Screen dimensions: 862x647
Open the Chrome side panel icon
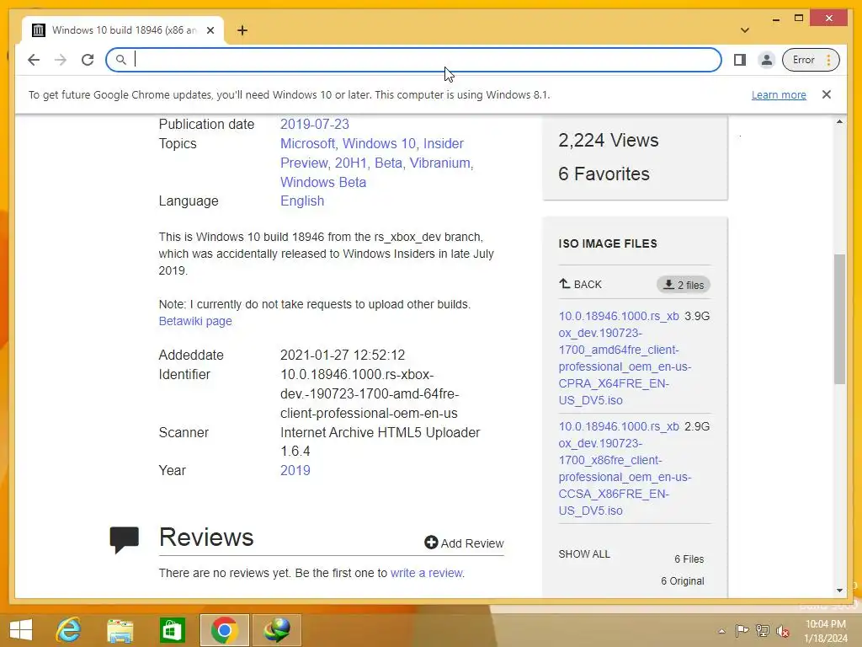740,60
